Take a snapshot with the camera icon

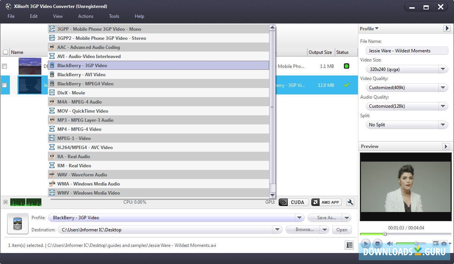pos(443,244)
